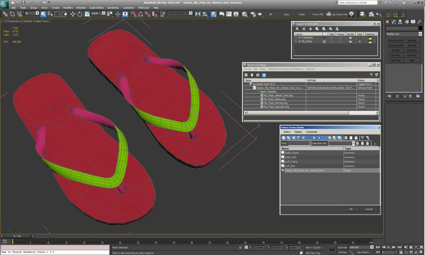Click the Mirror tool icon
425x255 pixels.
point(198,14)
